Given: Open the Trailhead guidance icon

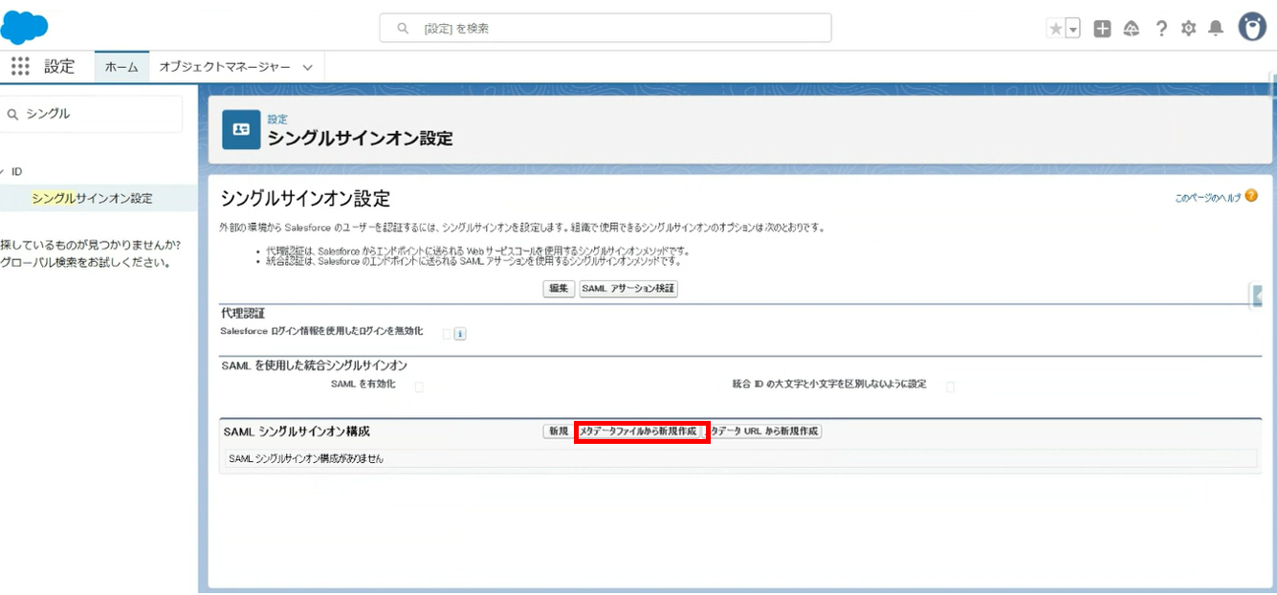Looking at the screenshot, I should pos(1132,29).
